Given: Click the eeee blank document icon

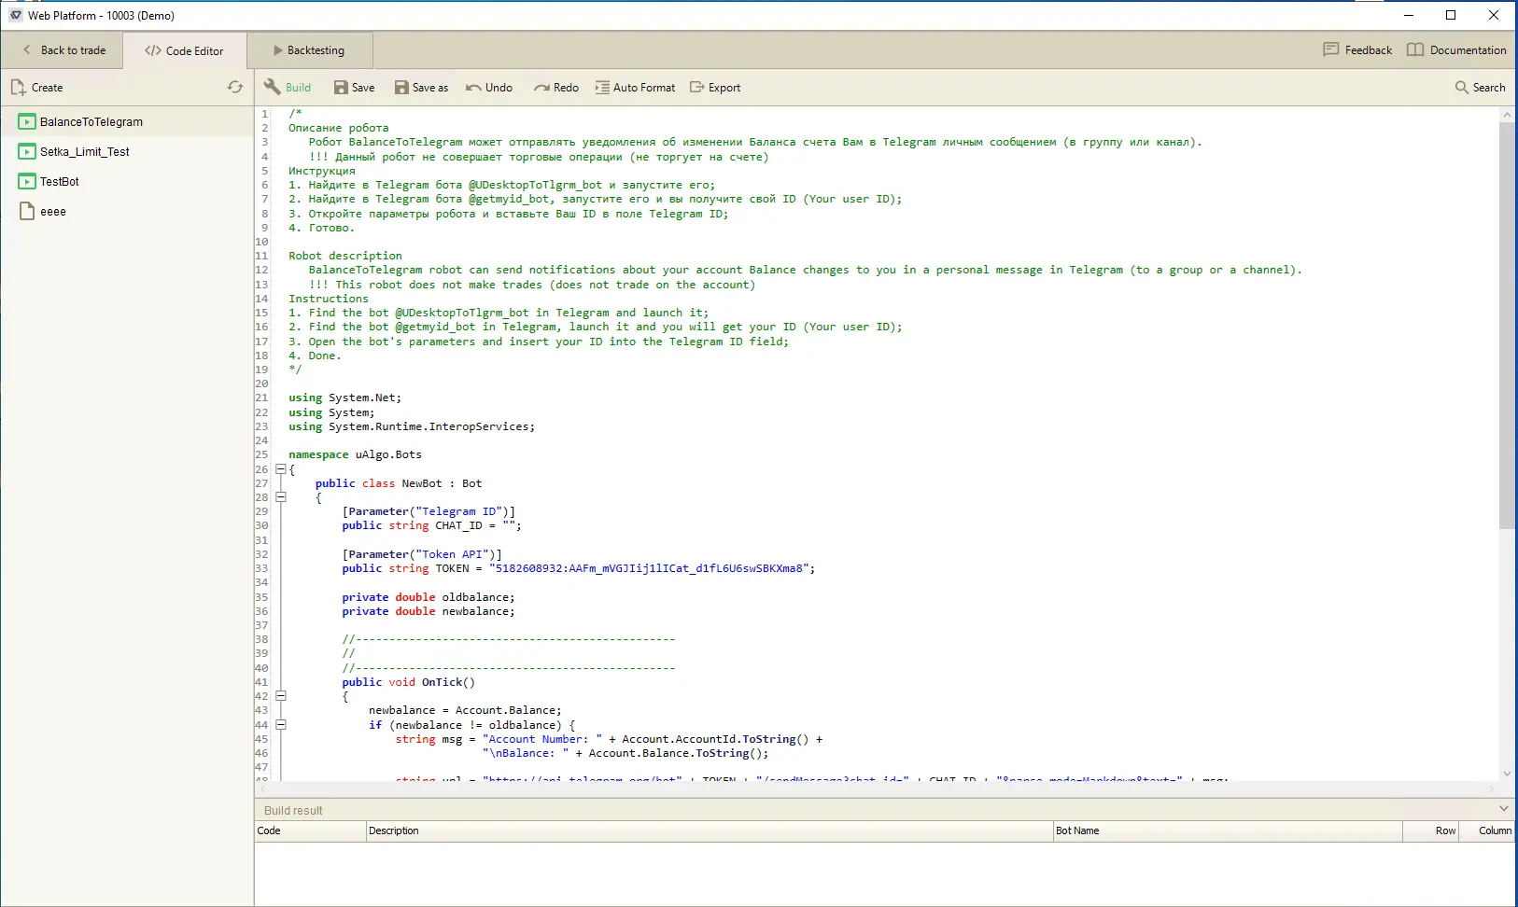Looking at the screenshot, I should point(27,211).
